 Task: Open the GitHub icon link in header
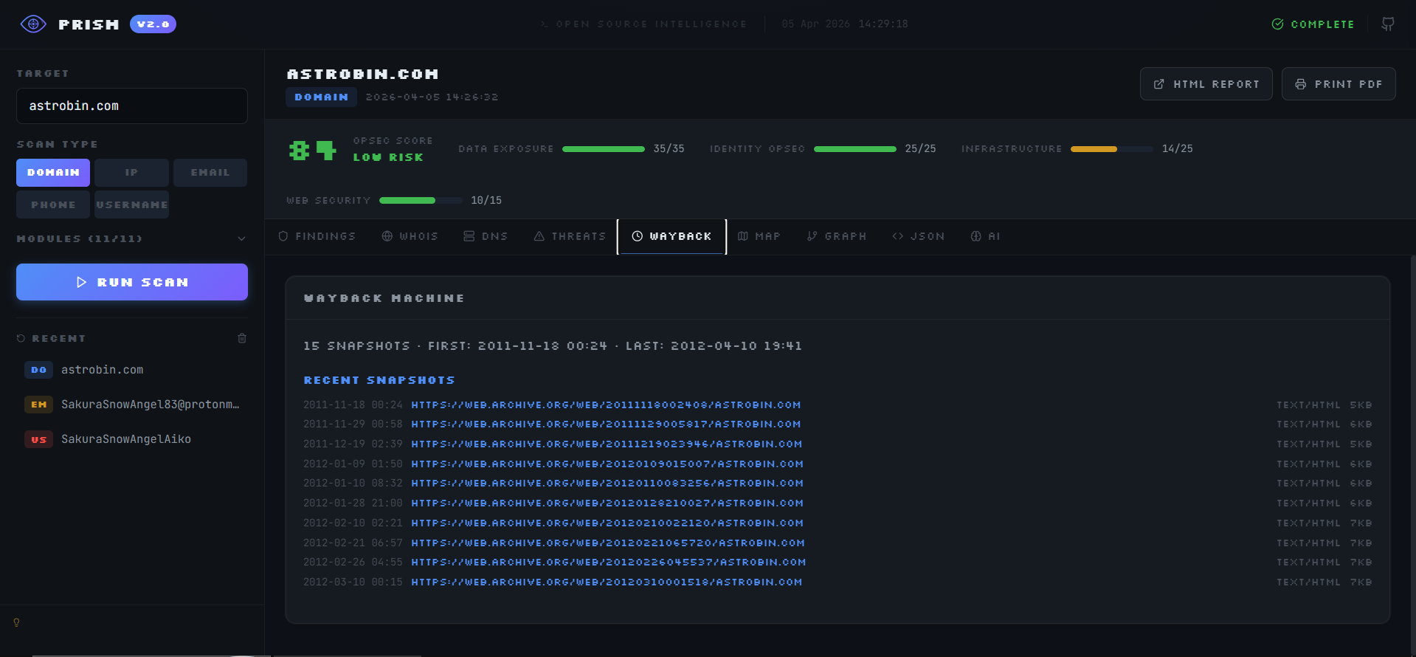(1388, 24)
